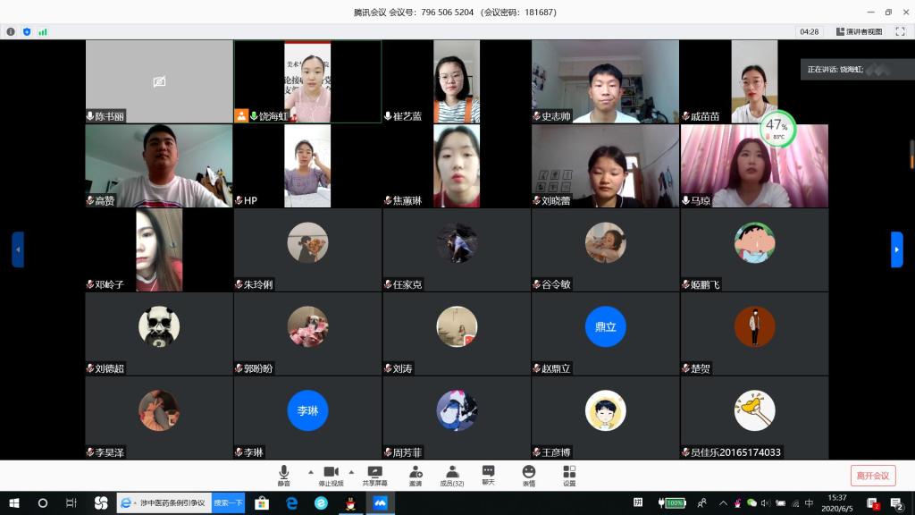Screen dimensions: 915x515
Task: Click the blue security shield icon
Action: tap(27, 31)
